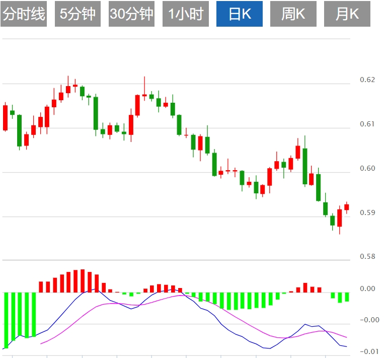Screen dimensions: 387x358
Task: Click the last green MACD bar on right
Action: pos(347,297)
